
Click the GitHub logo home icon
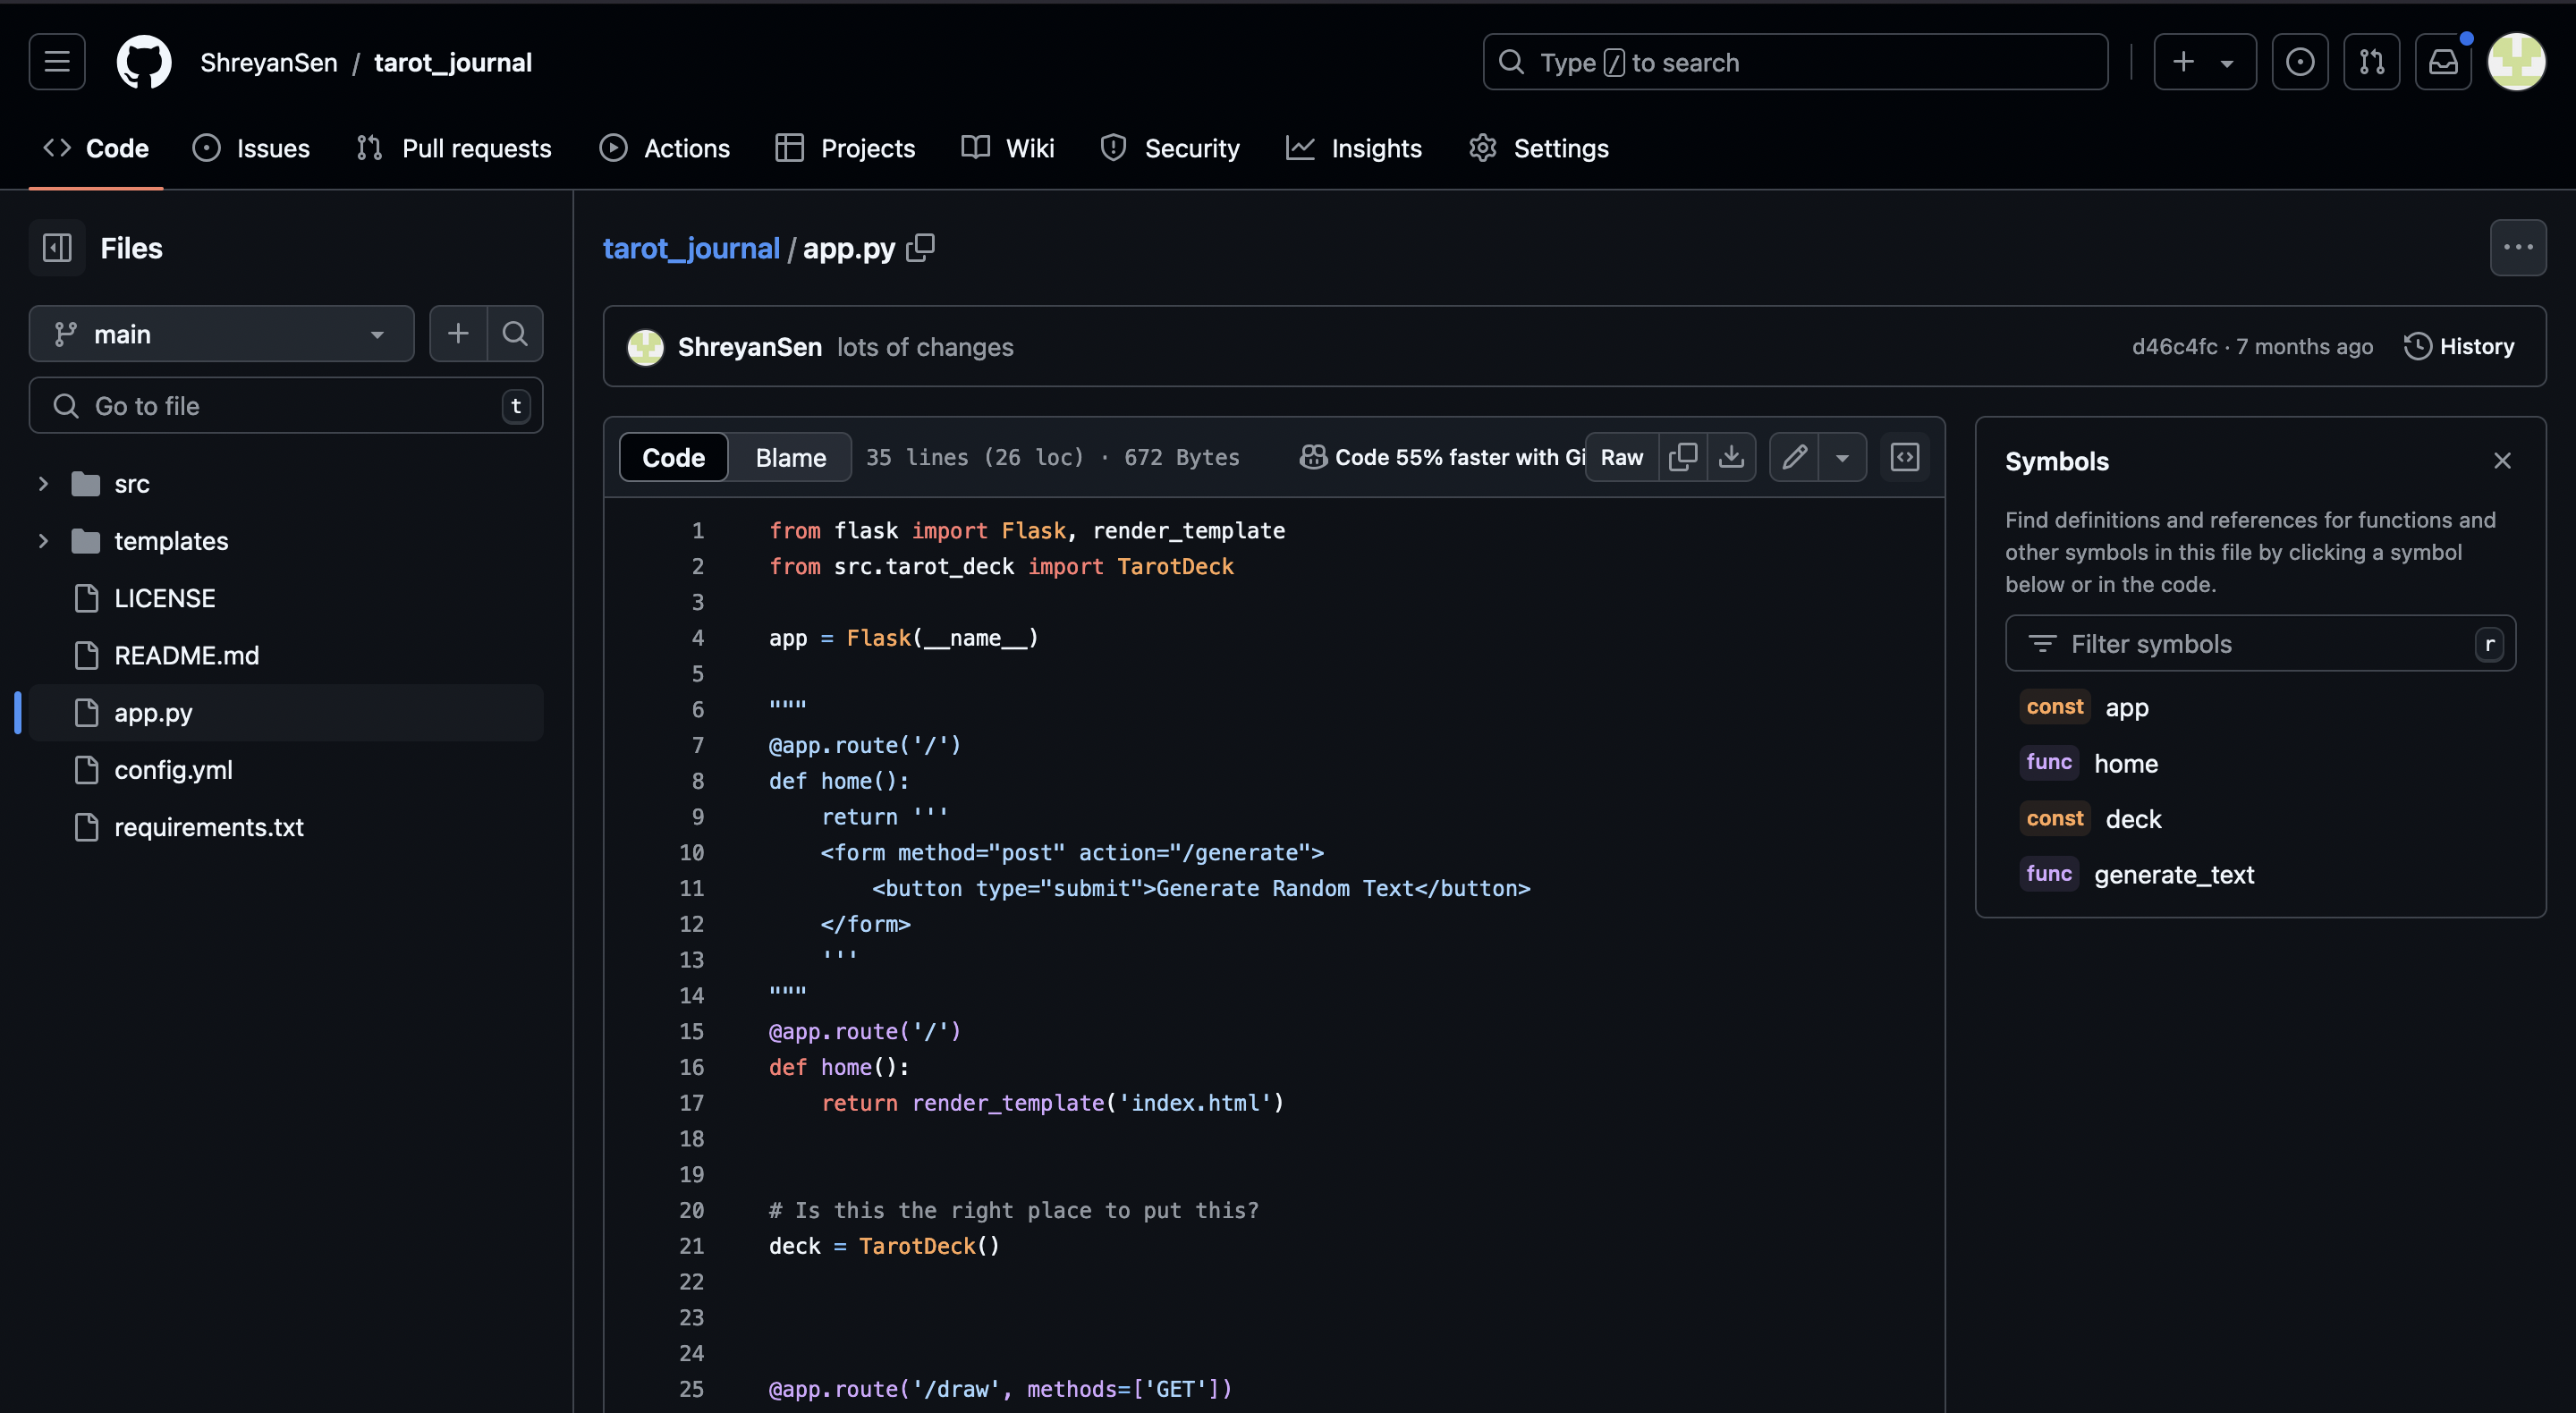pos(144,62)
